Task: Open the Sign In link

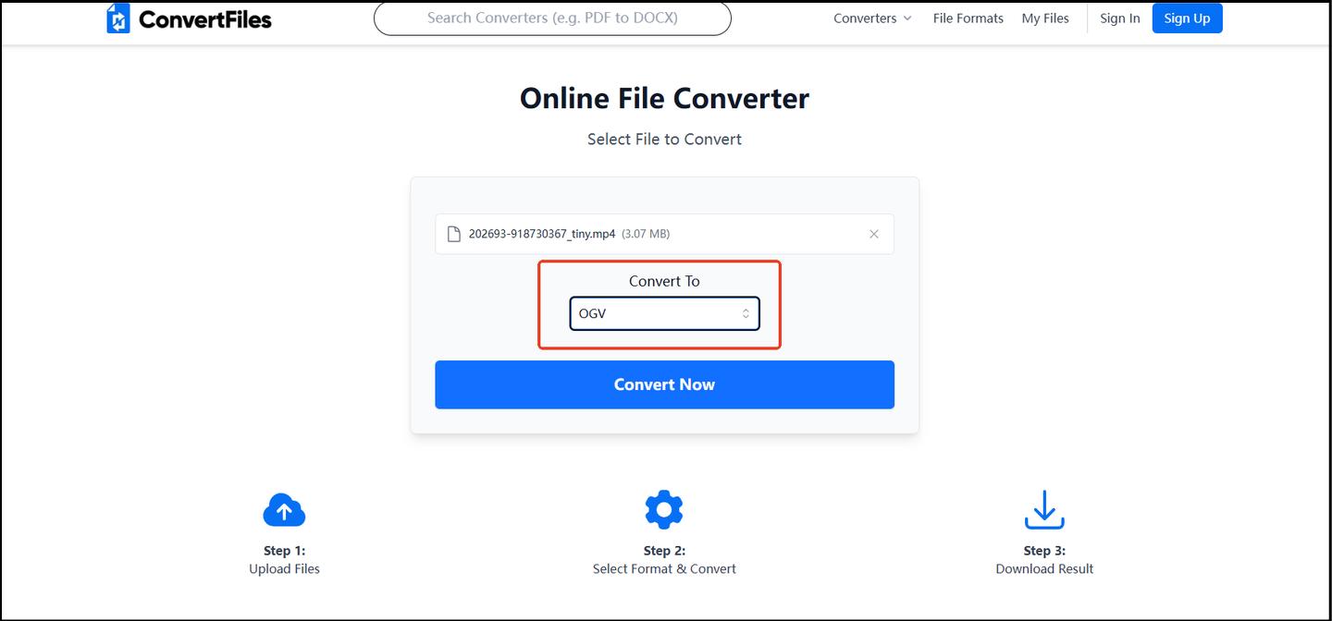Action: 1119,18
